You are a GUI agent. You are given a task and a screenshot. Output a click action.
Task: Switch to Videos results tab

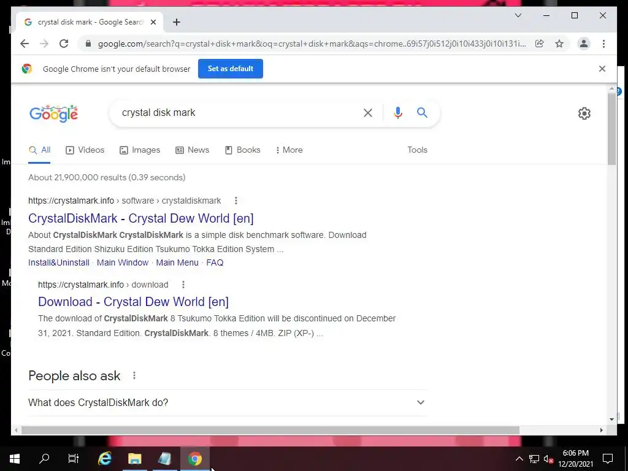(85, 150)
